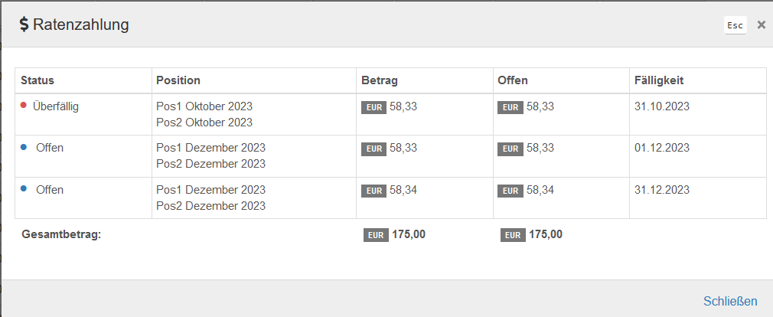This screenshot has width=773, height=317.
Task: Click the dollar icon beside Ratenzahlung
Action: pyautogui.click(x=24, y=25)
